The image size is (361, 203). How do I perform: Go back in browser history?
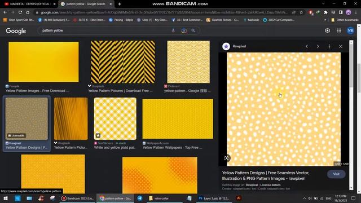click(5, 12)
